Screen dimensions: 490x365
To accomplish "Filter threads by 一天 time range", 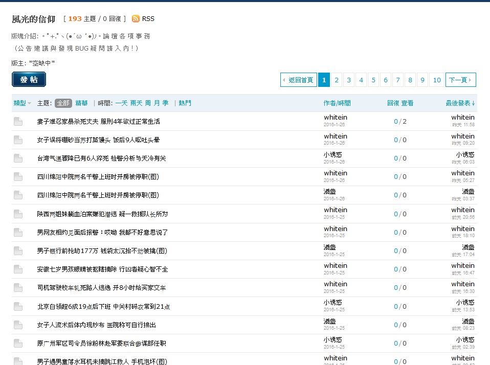I will click(x=121, y=103).
